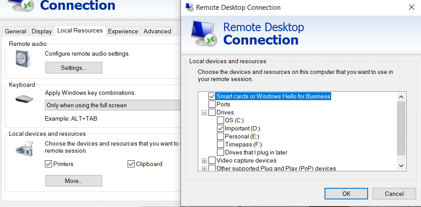Close the Remote Desktop Connection dialog
Image resolution: width=421 pixels, height=207 pixels.
pos(411,7)
